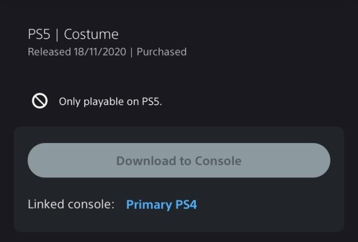Screen dimensions: 358x242
Task: Tap the 18/11/2020 release date
Action: [x=100, y=52]
